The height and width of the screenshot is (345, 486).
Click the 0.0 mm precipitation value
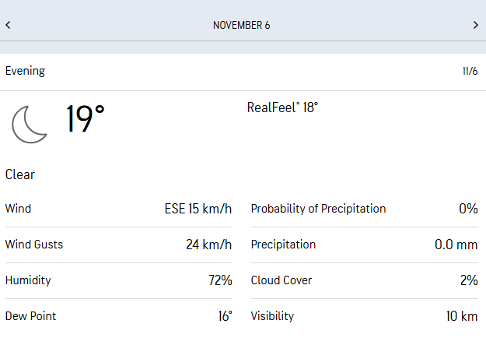tap(456, 245)
